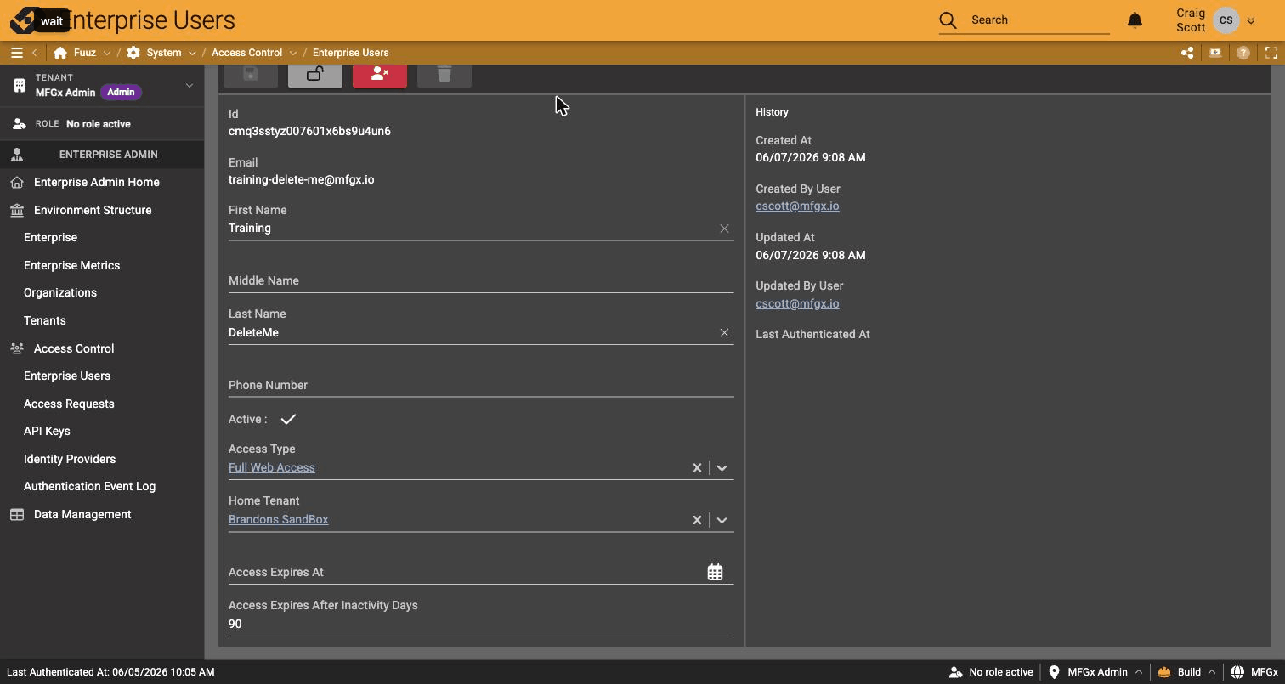1285x684 pixels.
Task: Clear the Last Name field with X
Action: [x=724, y=332]
